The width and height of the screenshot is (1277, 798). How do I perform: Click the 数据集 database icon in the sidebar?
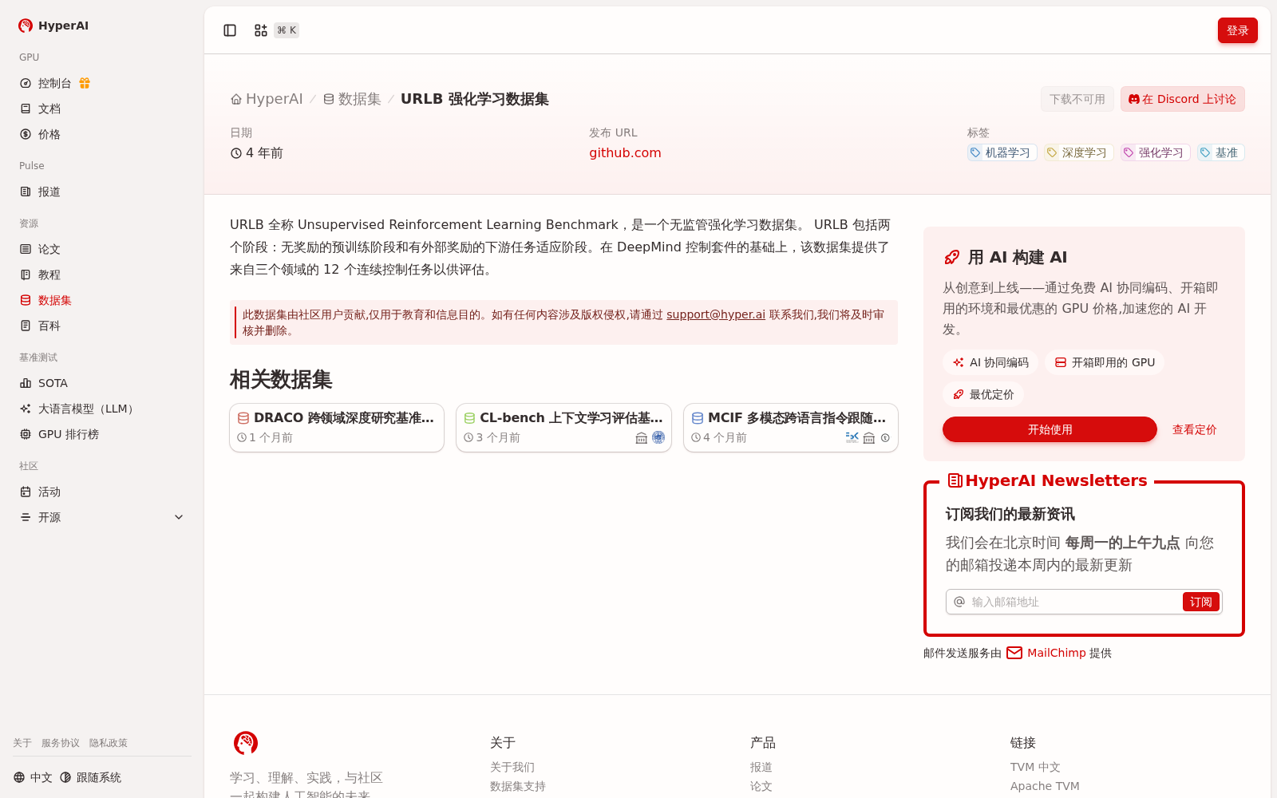coord(26,300)
